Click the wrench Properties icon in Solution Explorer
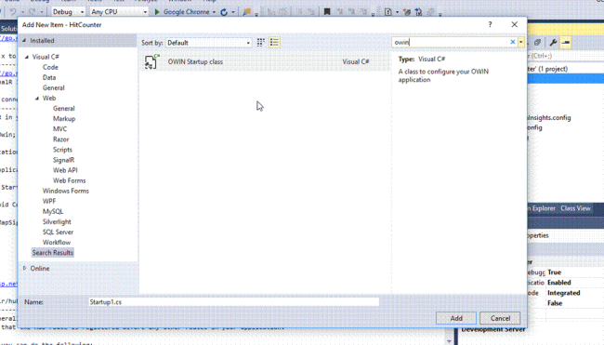This screenshot has height=345, width=604. point(553,43)
